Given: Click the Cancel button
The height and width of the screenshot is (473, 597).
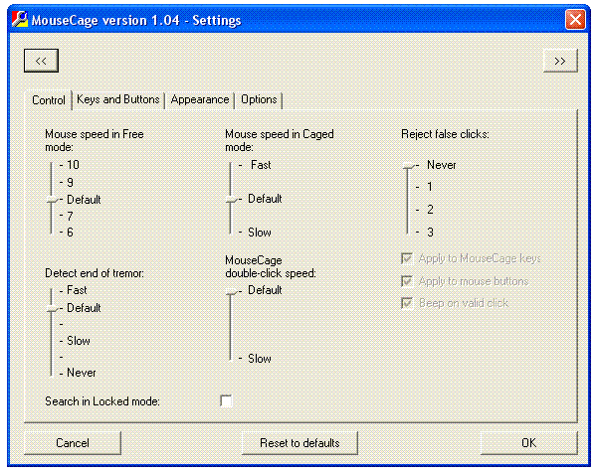Looking at the screenshot, I should click(73, 443).
